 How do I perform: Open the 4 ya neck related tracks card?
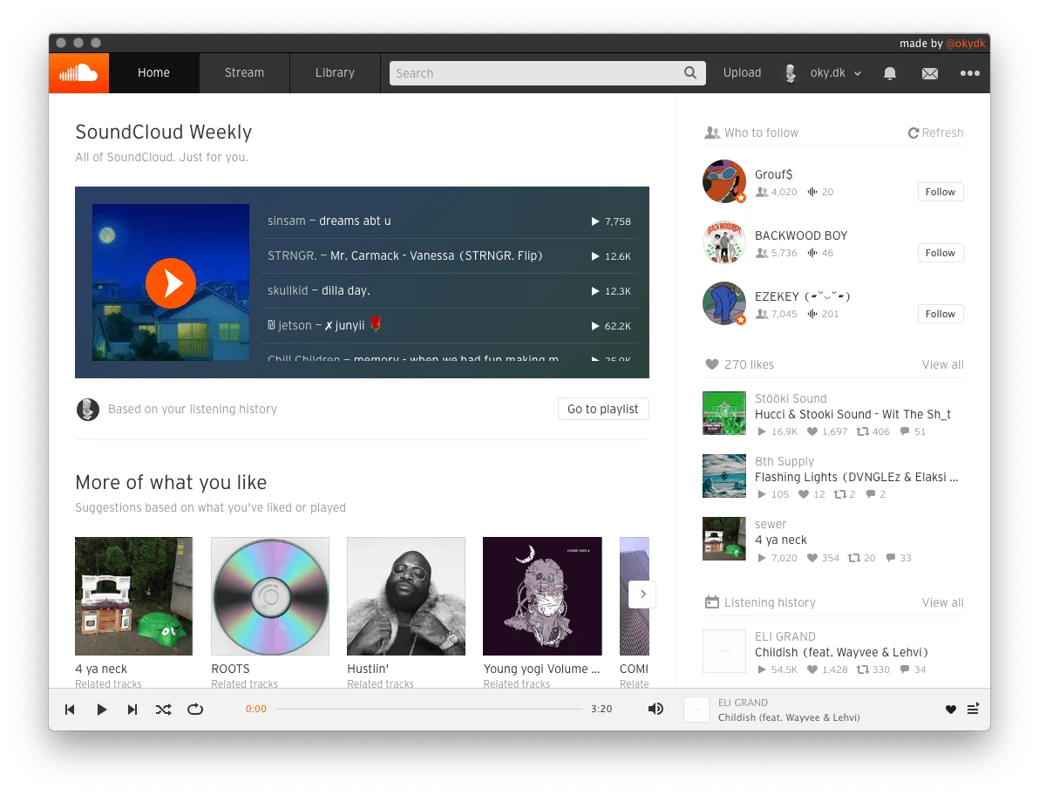coord(134,596)
